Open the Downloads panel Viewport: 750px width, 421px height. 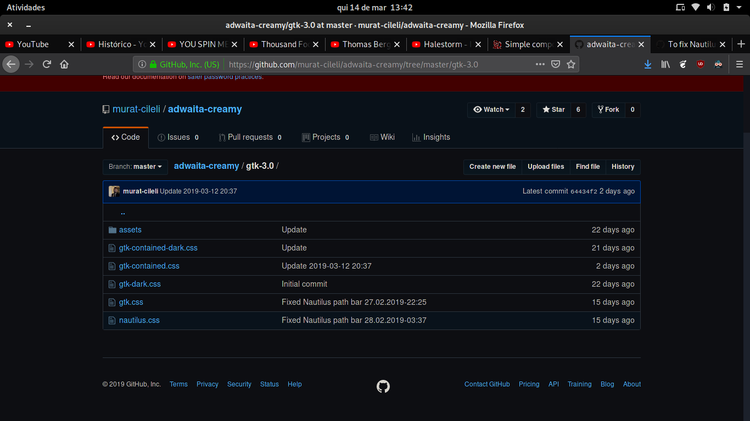point(648,64)
